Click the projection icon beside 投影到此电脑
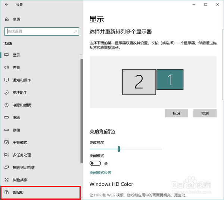The height and width of the screenshot is (200, 224). pos(7,167)
